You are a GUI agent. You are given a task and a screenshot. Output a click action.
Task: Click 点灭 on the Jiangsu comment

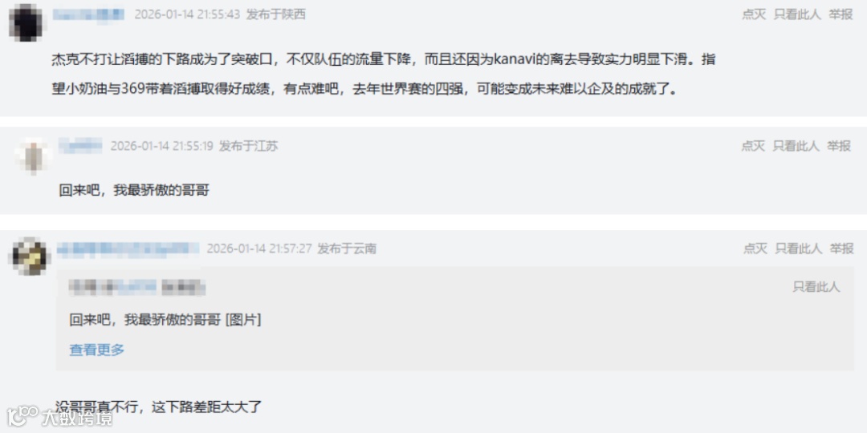(x=753, y=146)
